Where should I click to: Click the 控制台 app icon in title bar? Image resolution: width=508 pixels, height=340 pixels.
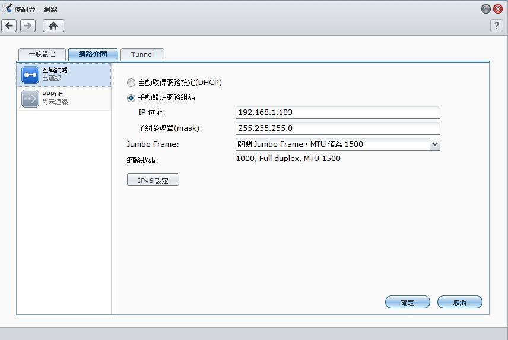8,9
